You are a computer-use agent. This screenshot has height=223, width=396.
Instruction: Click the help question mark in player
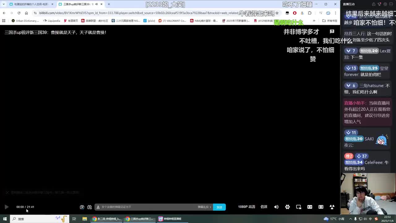[x=332, y=31]
